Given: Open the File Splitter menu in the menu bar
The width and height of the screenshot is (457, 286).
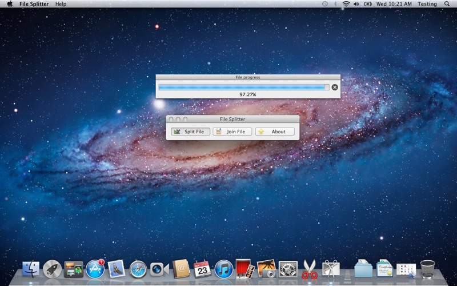Looking at the screenshot, I should click(34, 4).
